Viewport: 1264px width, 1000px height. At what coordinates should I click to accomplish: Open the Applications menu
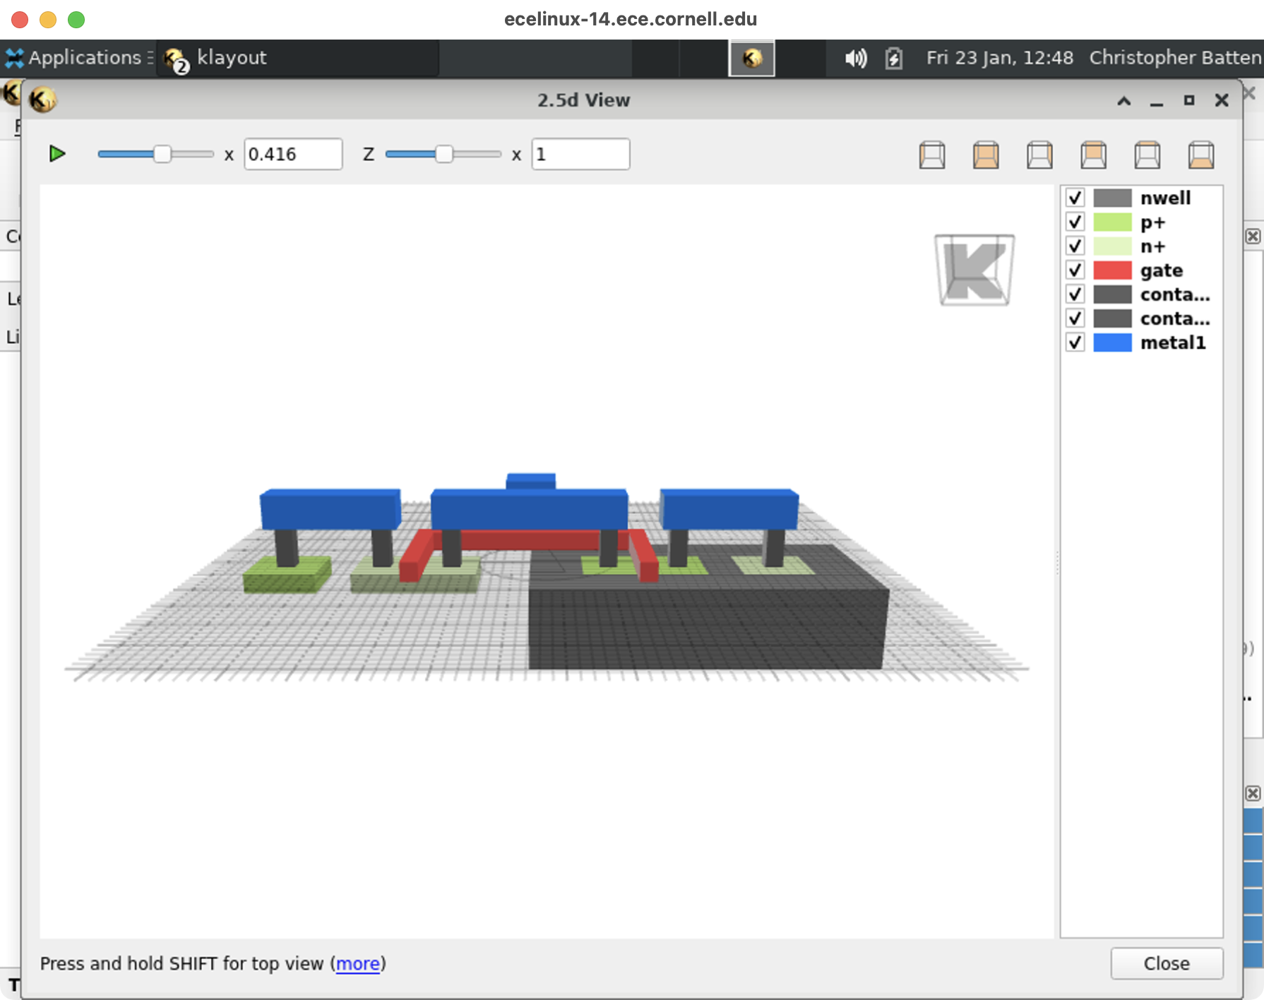[x=76, y=58]
